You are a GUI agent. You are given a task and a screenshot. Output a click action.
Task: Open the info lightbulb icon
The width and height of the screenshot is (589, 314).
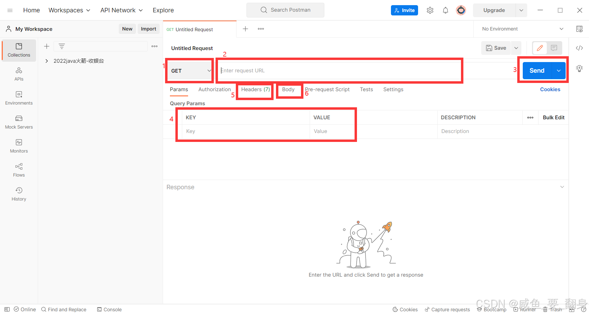point(579,68)
